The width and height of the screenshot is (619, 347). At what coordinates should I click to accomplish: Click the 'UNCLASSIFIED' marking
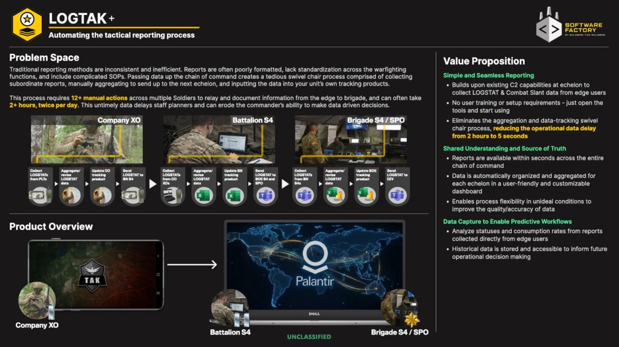pos(309,336)
